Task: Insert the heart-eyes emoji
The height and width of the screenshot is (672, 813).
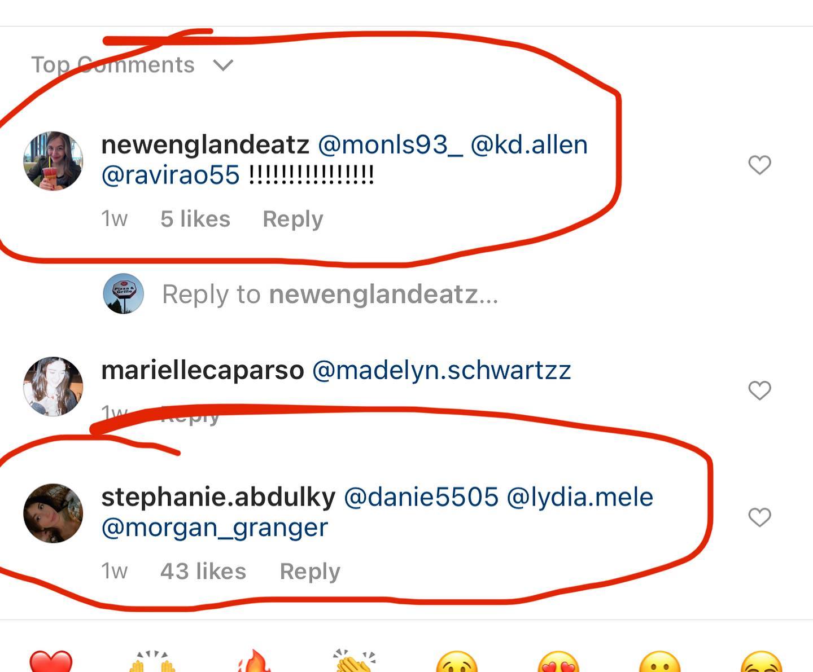Action: [x=558, y=661]
